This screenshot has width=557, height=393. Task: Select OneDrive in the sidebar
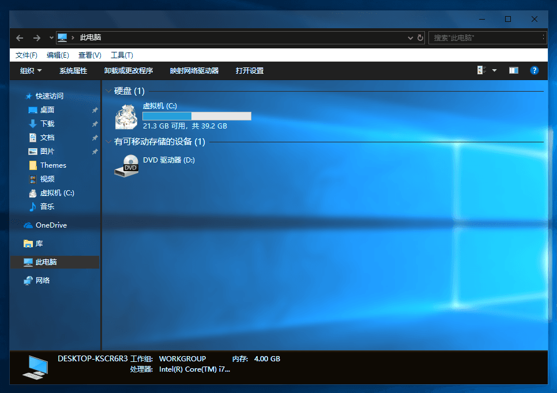pos(51,225)
